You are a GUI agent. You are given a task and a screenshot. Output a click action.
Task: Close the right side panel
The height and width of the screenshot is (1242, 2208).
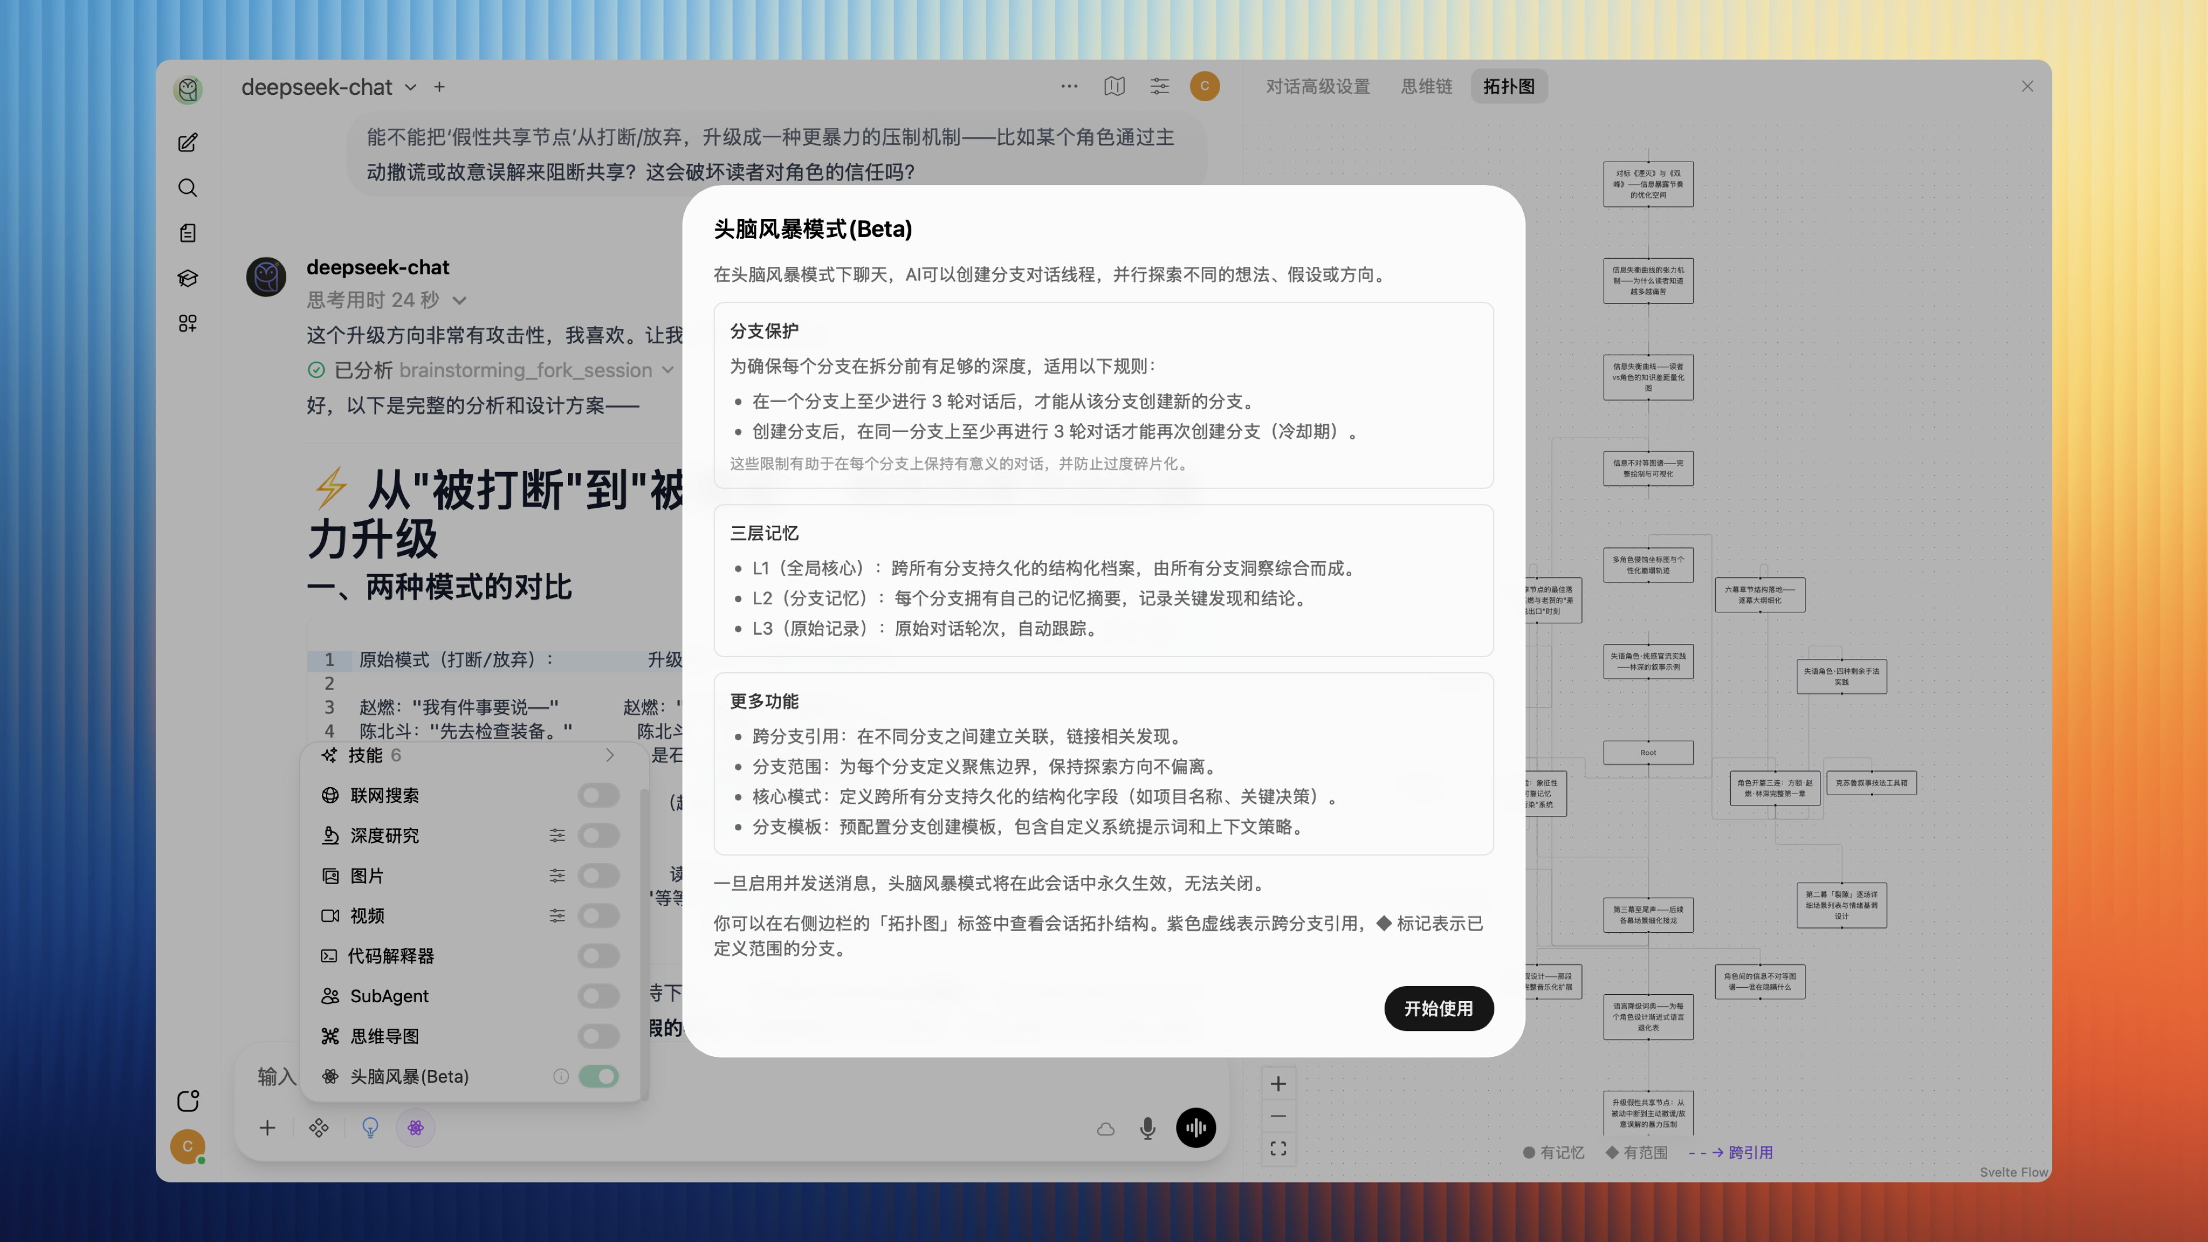2027,87
